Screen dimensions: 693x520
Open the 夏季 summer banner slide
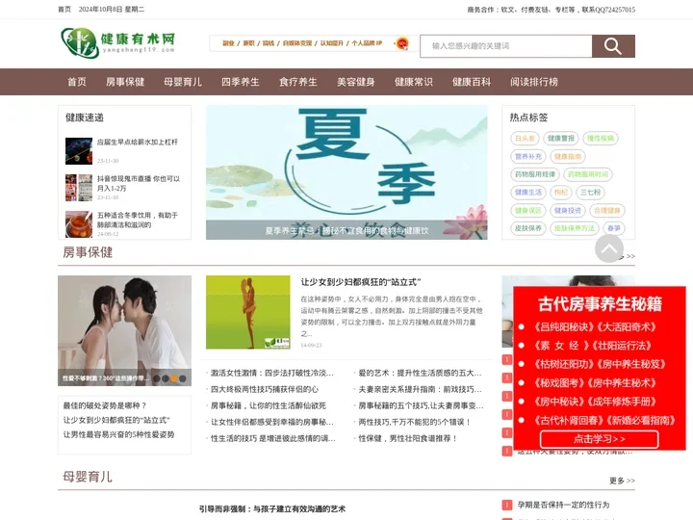click(x=346, y=172)
